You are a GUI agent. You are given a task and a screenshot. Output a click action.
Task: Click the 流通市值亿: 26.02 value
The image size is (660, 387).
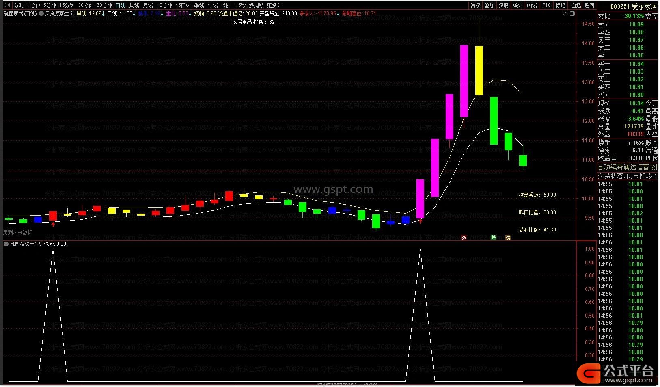238,13
